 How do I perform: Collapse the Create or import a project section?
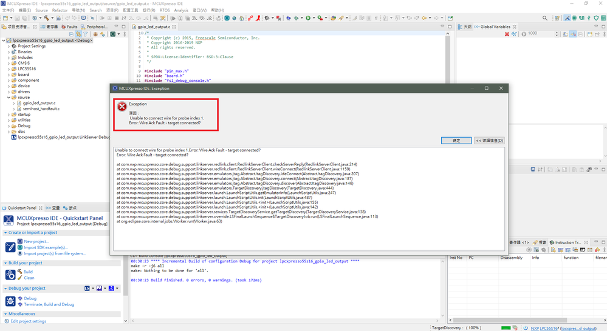point(5,233)
